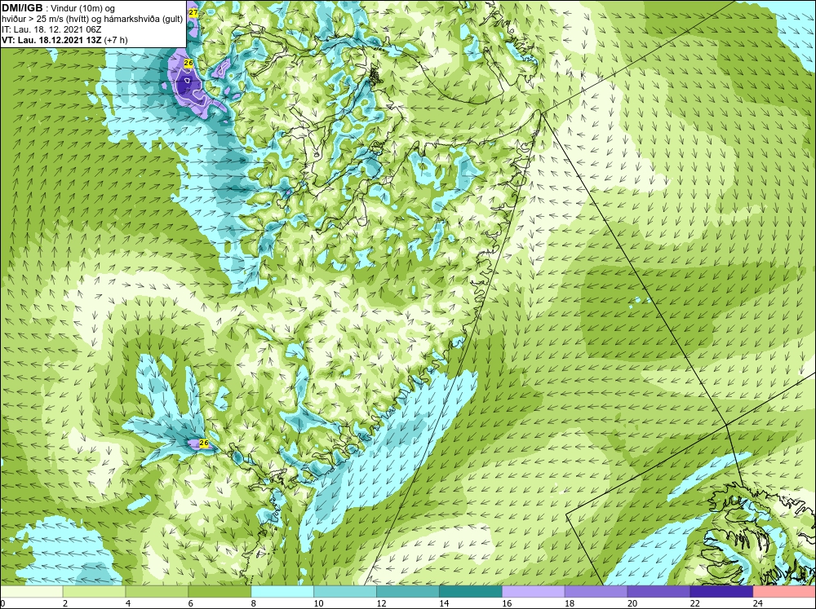Click the pale cream 0–2 legend swatch
This screenshot has height=609, width=816.
[x=32, y=592]
